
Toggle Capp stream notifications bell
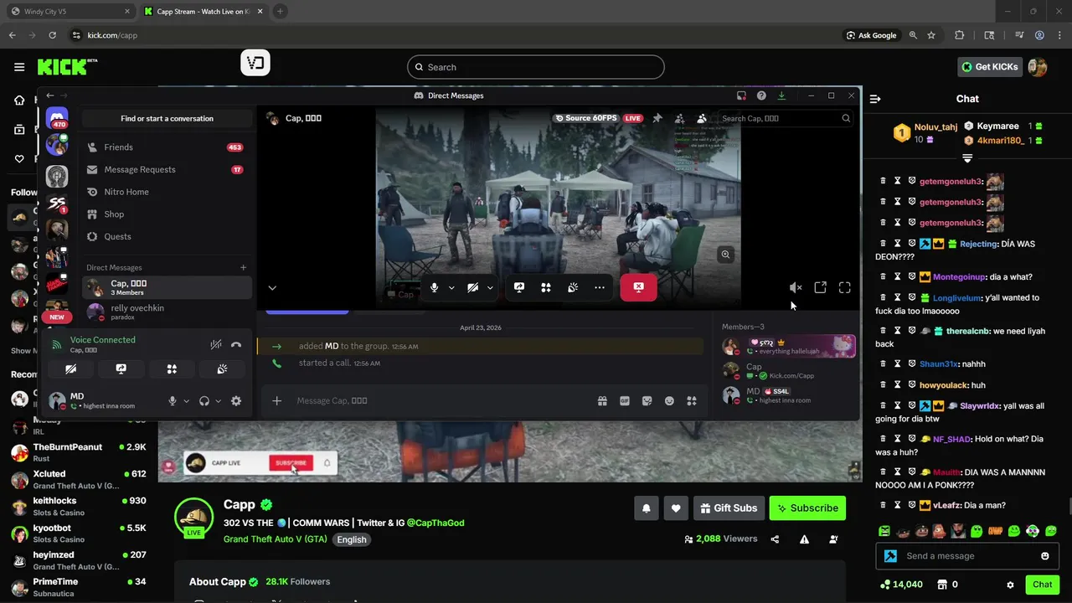pos(646,508)
